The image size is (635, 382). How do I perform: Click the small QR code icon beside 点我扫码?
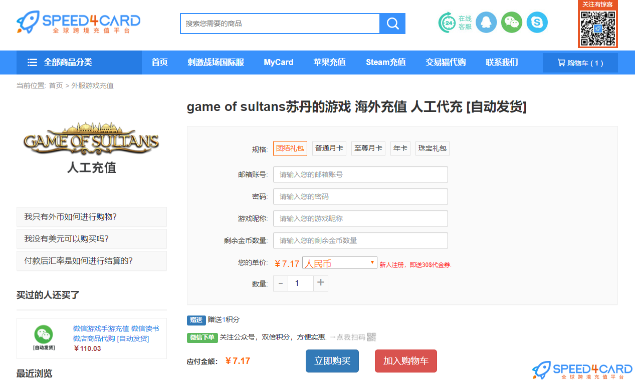[x=371, y=337]
